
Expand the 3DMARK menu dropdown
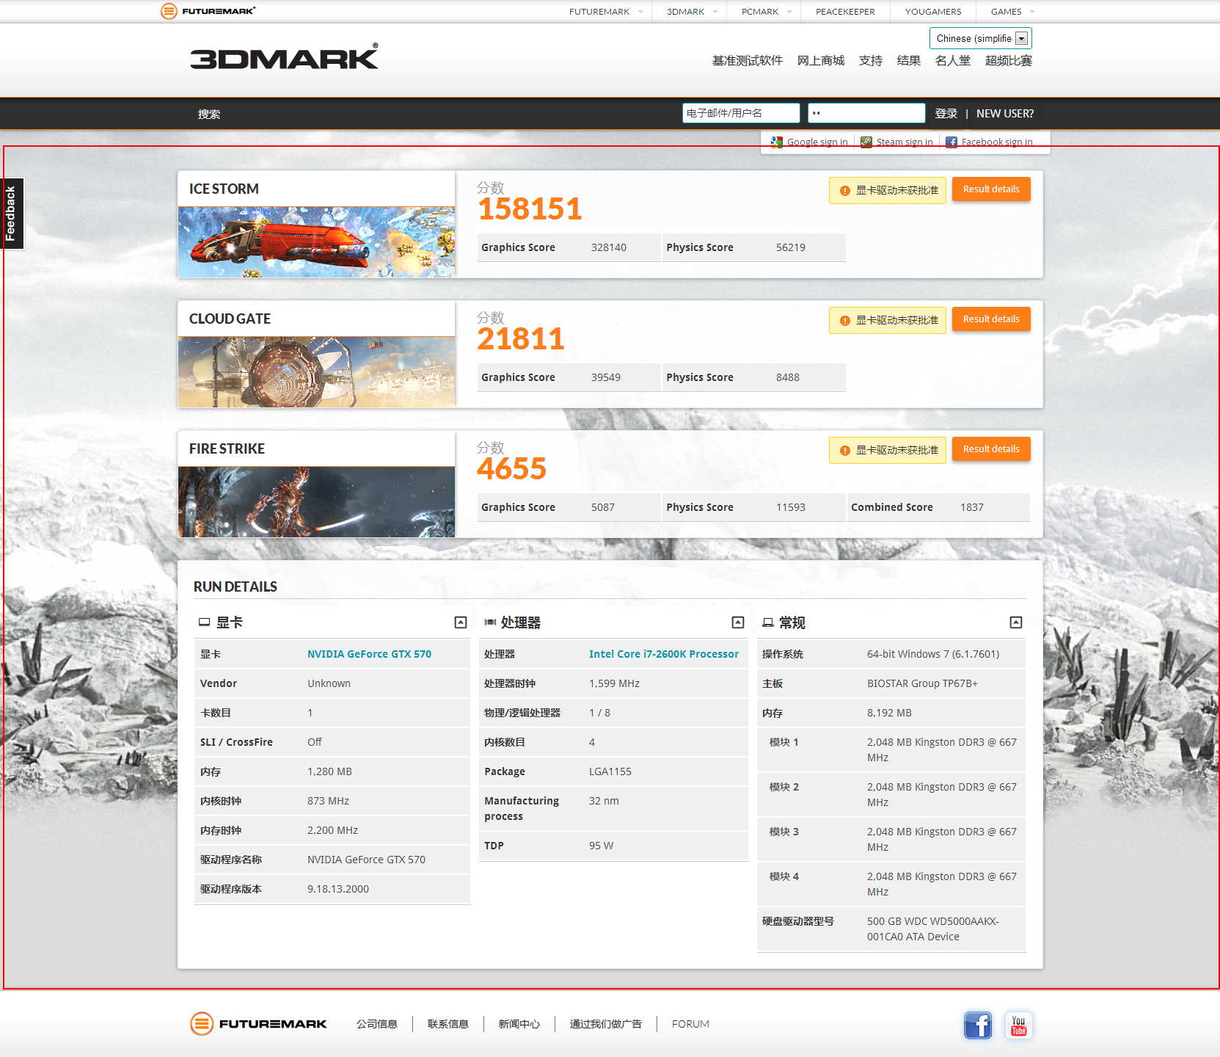[689, 11]
